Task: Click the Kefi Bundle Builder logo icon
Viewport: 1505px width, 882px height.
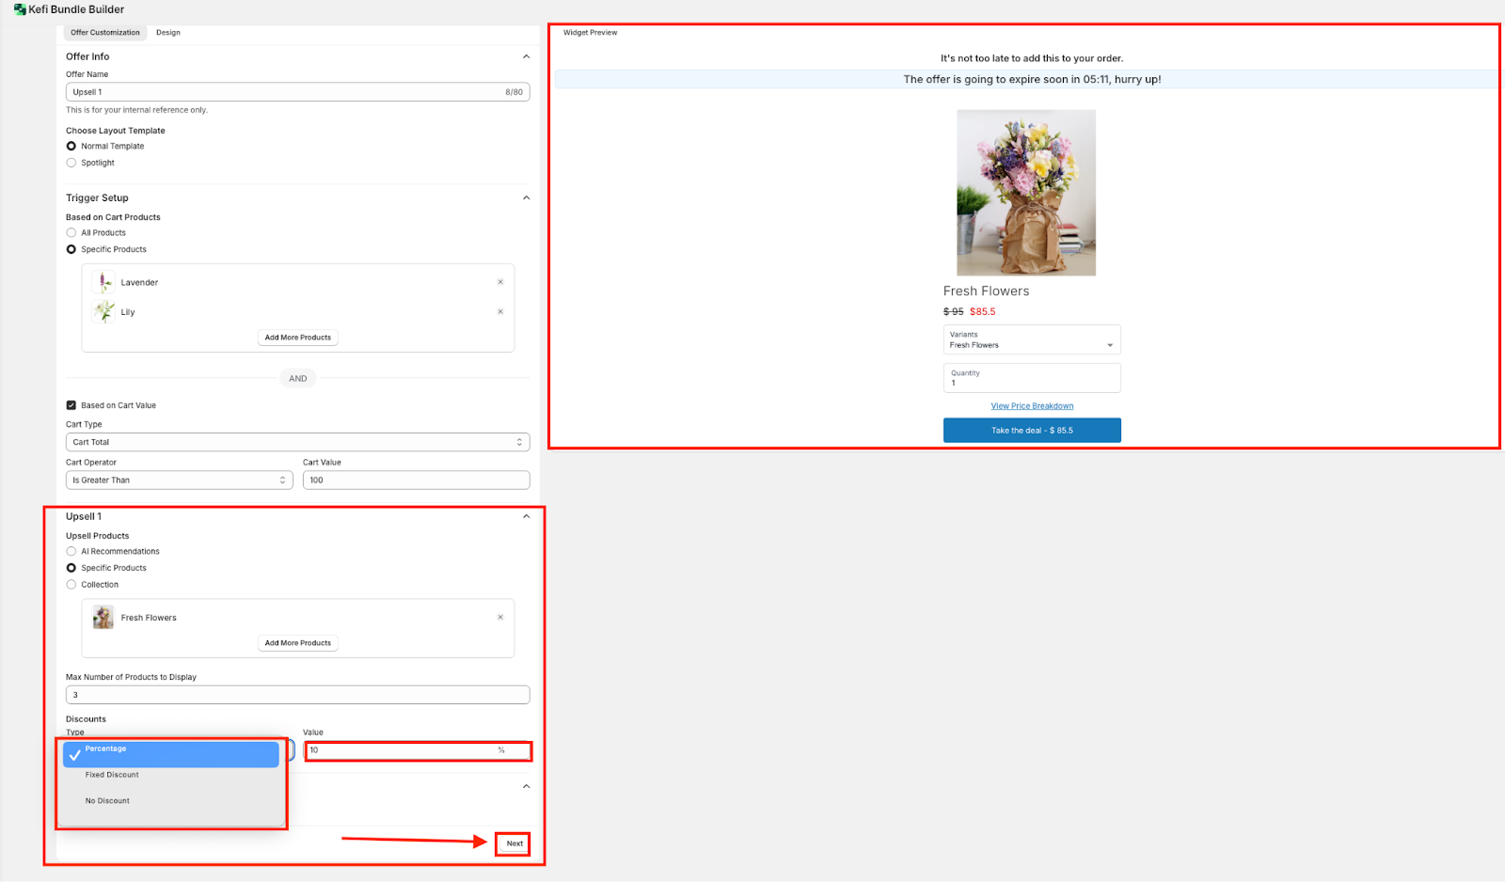Action: pos(20,9)
